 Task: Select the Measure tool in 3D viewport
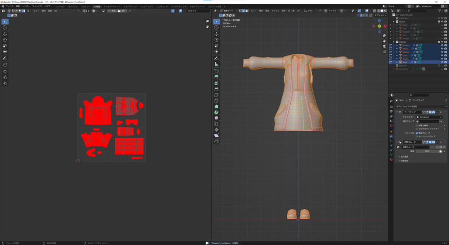(x=216, y=64)
